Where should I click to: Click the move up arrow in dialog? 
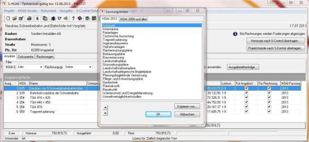105,107
